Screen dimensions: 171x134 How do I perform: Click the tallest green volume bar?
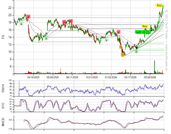(154, 67)
